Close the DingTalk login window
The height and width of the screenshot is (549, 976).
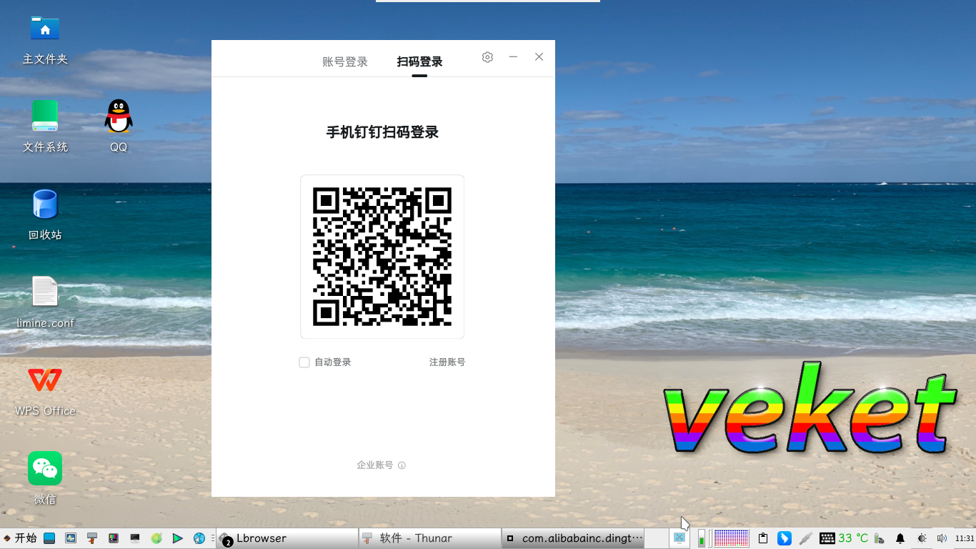(x=539, y=57)
